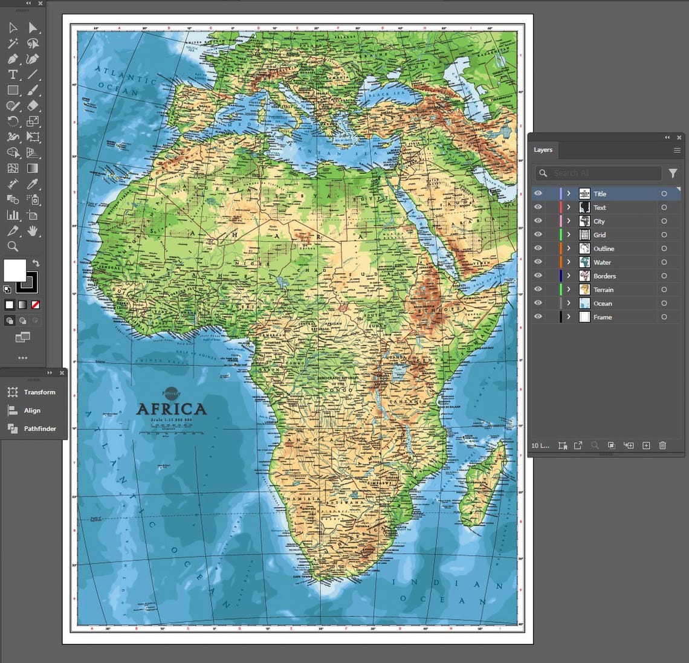This screenshot has width=689, height=663.
Task: Open the Layers tab
Action: 543,150
